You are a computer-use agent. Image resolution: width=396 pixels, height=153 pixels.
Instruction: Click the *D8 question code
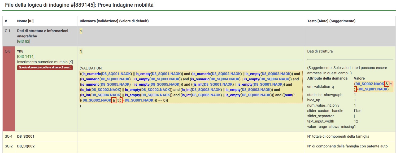click(x=20, y=51)
